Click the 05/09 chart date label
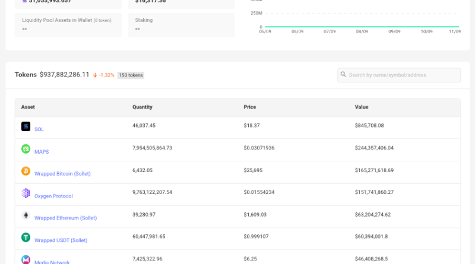The width and height of the screenshot is (475, 264). (265, 31)
